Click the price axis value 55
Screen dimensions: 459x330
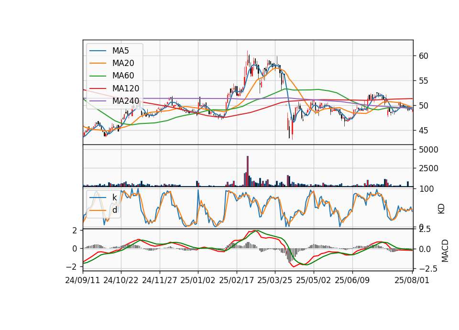click(423, 81)
